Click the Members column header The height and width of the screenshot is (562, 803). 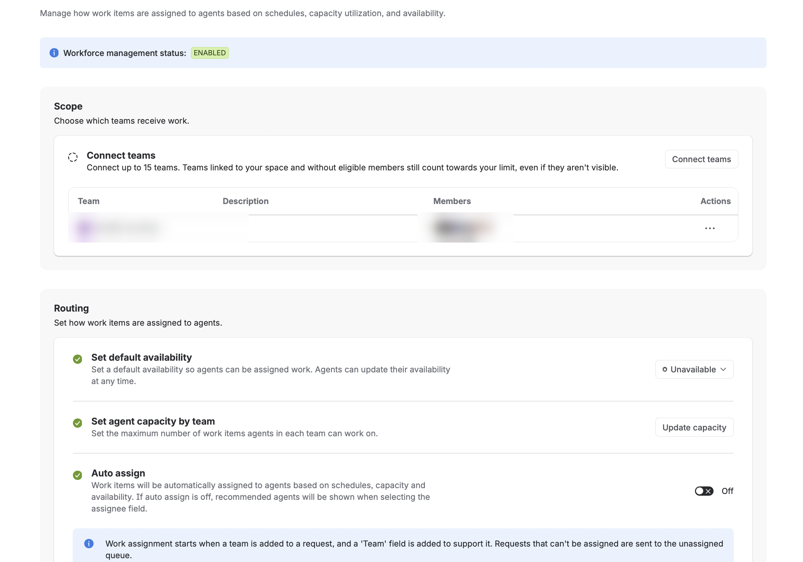452,201
